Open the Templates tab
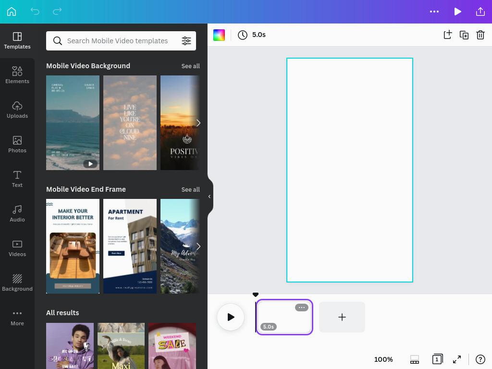The height and width of the screenshot is (369, 492). (17, 41)
